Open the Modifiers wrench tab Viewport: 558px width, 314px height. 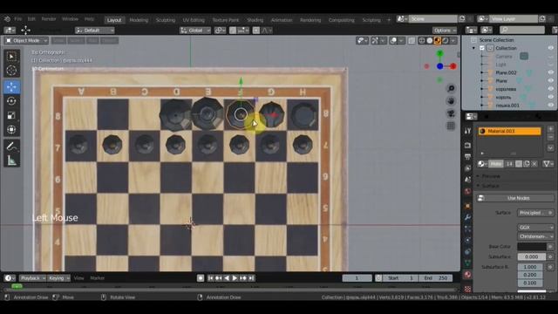(x=467, y=217)
